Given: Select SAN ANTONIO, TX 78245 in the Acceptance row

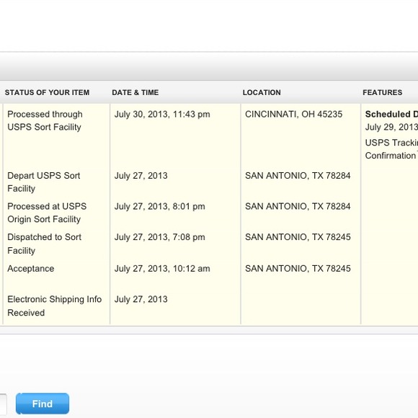Looking at the screenshot, I should (x=298, y=268).
